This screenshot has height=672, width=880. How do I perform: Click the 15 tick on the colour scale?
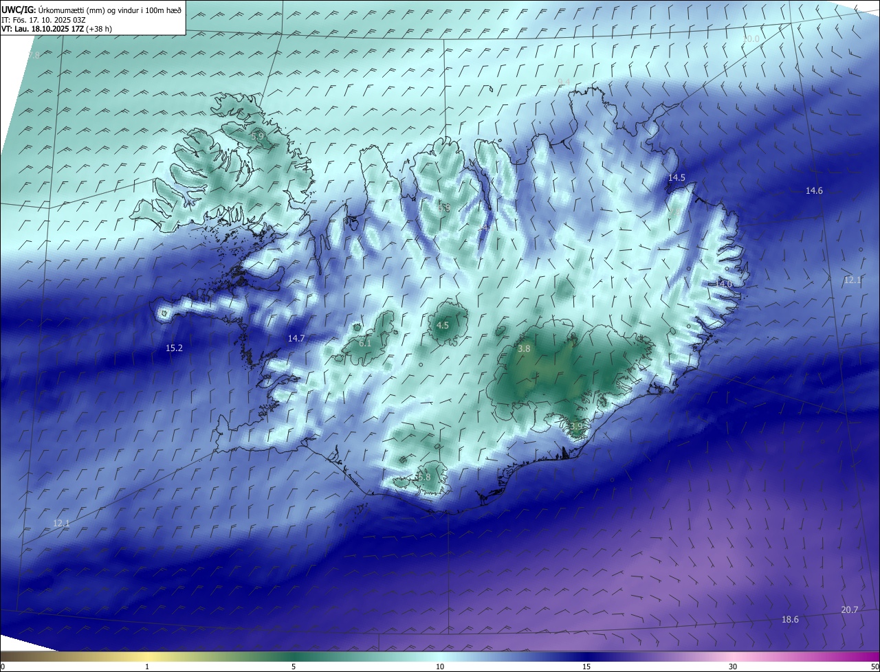(586, 667)
